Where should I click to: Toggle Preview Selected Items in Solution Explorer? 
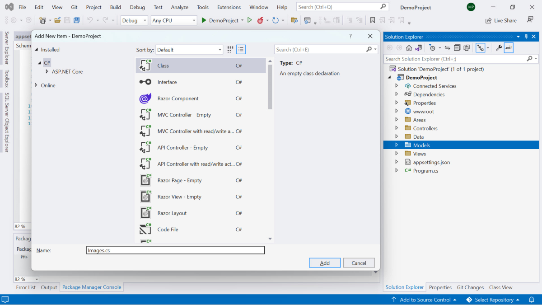509,48
